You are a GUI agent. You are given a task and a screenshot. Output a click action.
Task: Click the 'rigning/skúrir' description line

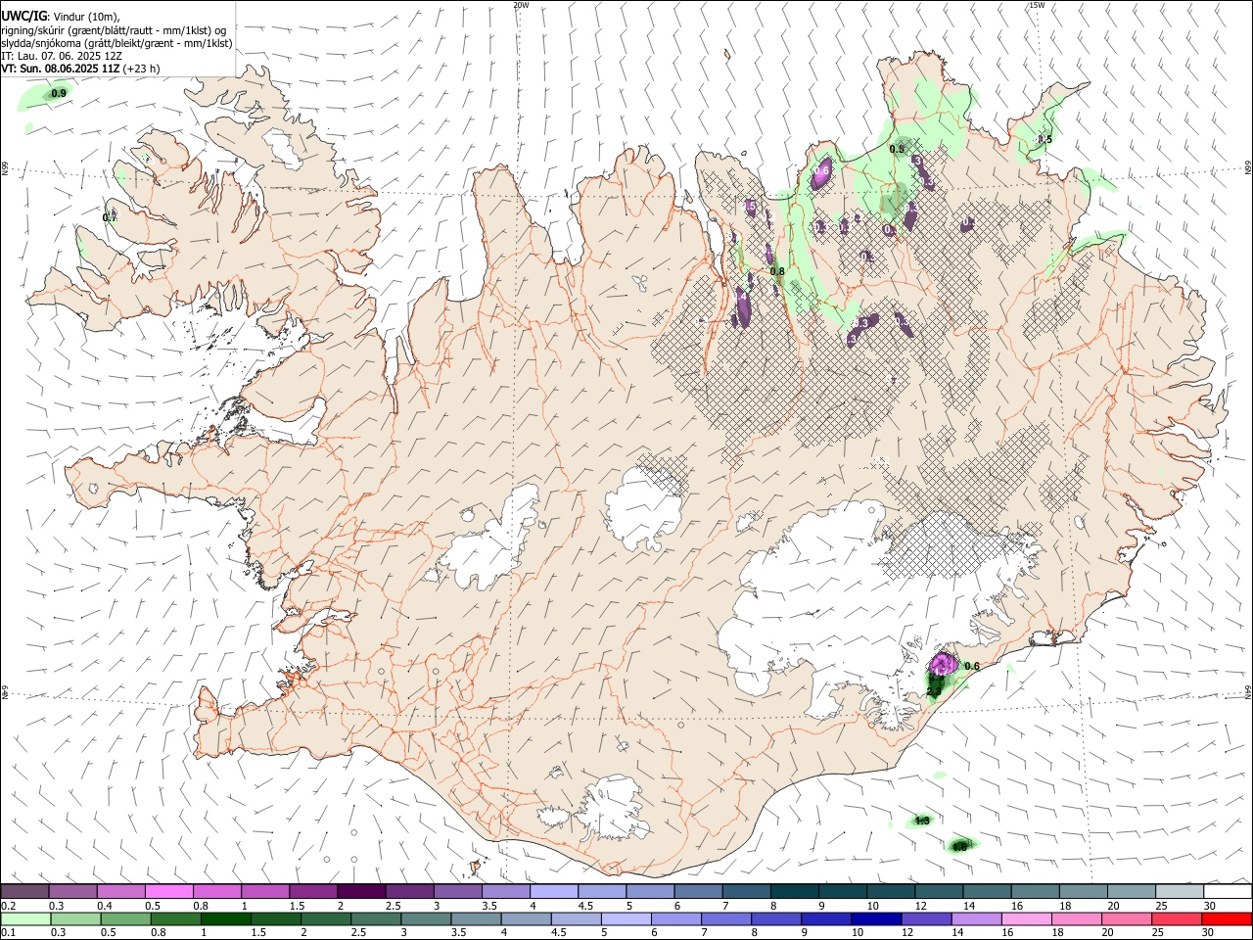(114, 30)
